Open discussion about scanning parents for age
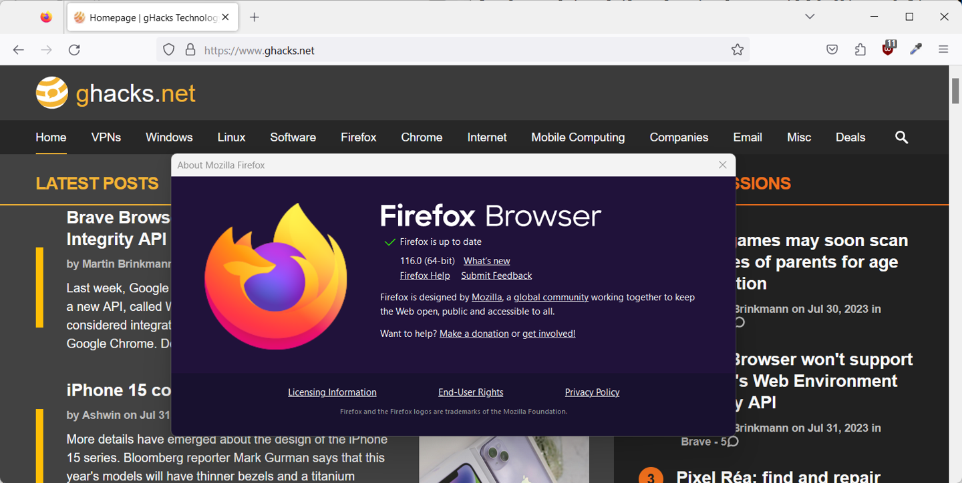962x483 pixels. point(822,262)
